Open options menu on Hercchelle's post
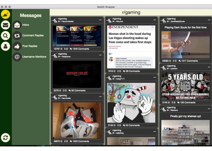 100,97
